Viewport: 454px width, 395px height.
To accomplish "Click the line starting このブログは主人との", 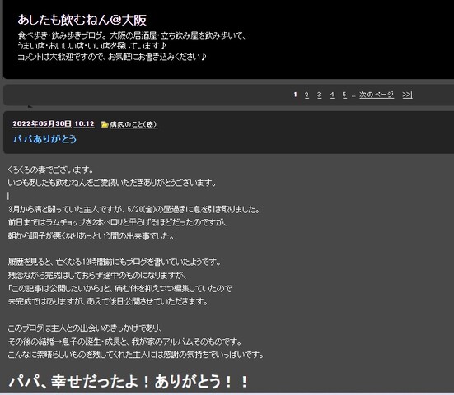I will pos(85,328).
